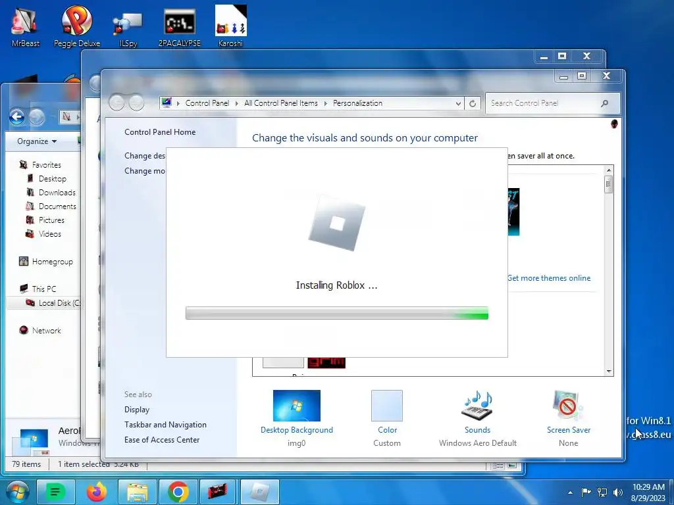The image size is (674, 505).
Task: Open the volume speaker tray icon
Action: coord(618,492)
